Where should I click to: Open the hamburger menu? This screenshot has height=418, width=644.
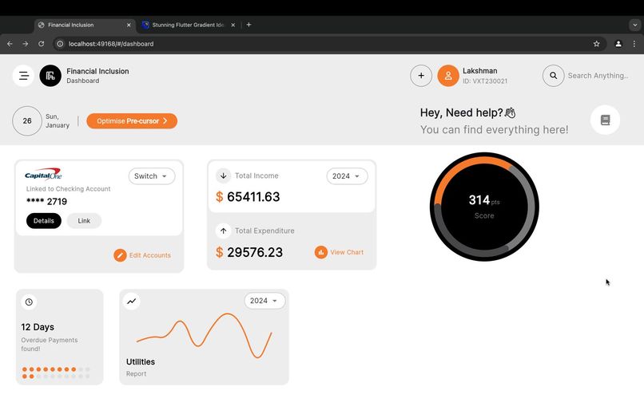(23, 76)
